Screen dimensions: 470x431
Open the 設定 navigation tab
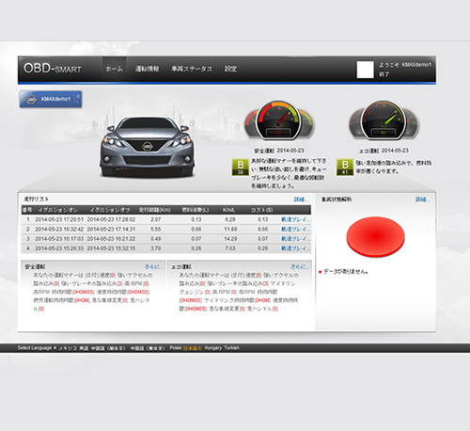point(230,69)
